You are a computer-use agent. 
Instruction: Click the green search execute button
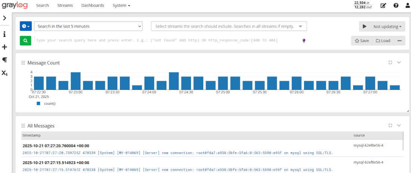coord(25,41)
